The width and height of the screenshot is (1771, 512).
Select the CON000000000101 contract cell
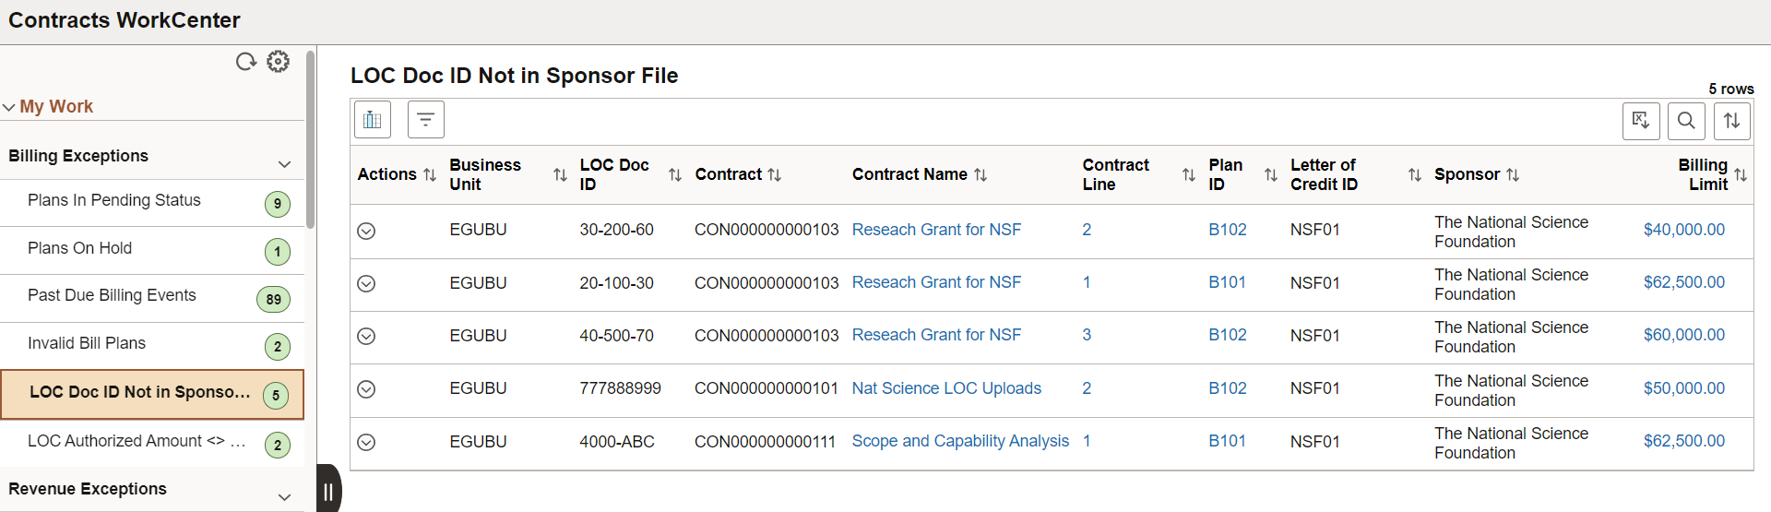coord(767,388)
